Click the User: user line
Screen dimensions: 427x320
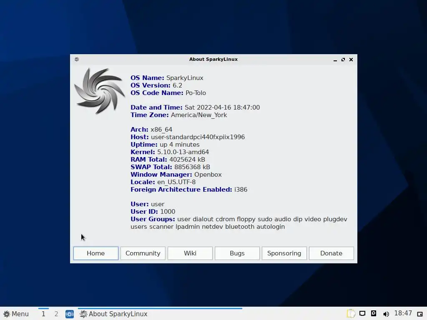point(147,204)
